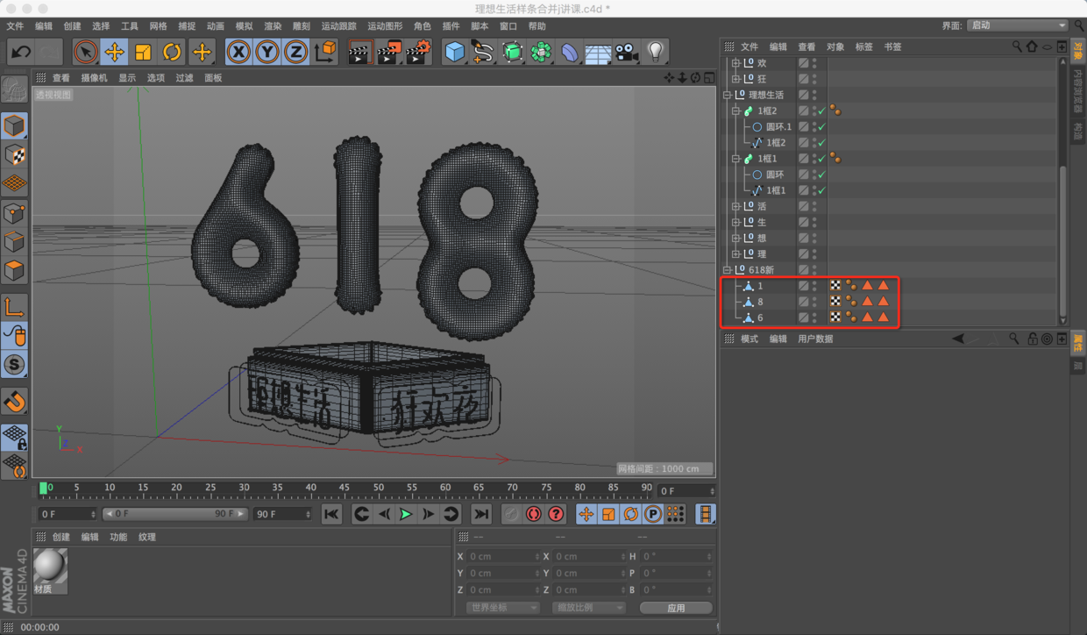Viewport: 1087px width, 635px height.
Task: Click the Undo arrow icon
Action: [x=21, y=52]
